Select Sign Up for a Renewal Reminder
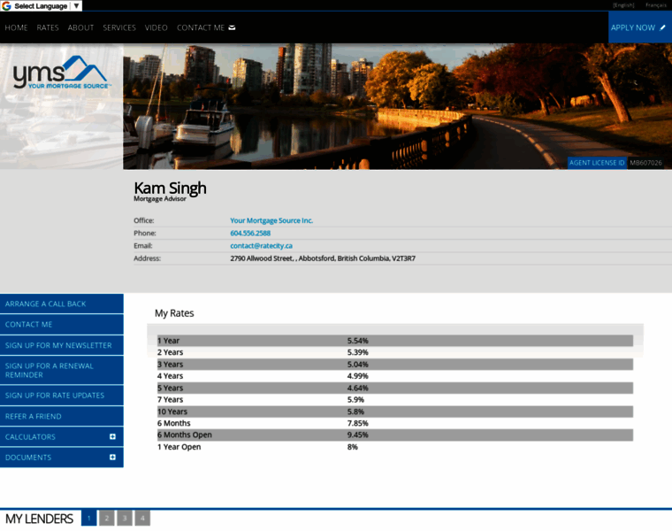Image resolution: width=672 pixels, height=531 pixels. (50, 370)
